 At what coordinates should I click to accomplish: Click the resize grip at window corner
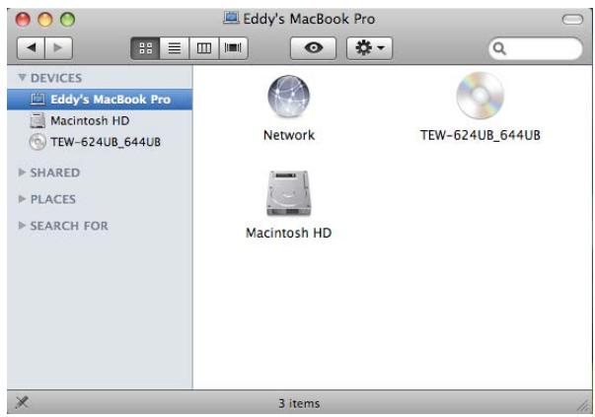[x=582, y=405]
